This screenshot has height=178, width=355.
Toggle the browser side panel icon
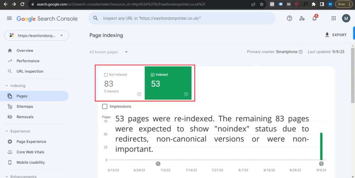[x=322, y=4]
